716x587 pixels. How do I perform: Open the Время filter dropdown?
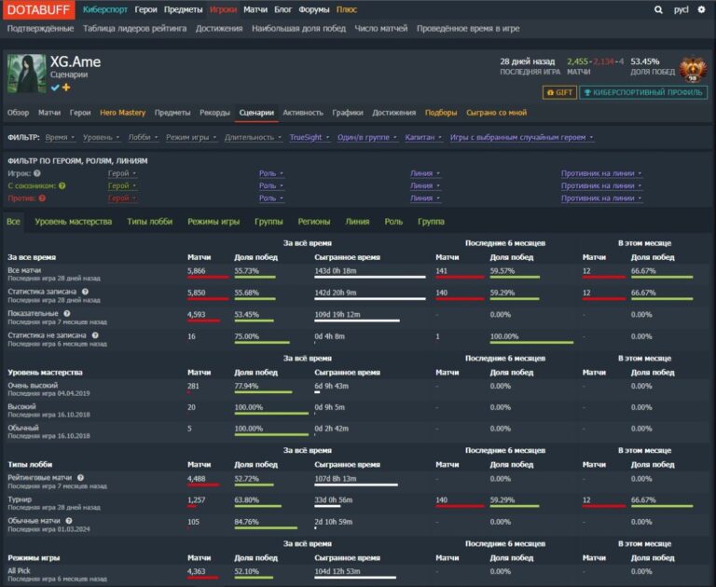pyautogui.click(x=60, y=137)
